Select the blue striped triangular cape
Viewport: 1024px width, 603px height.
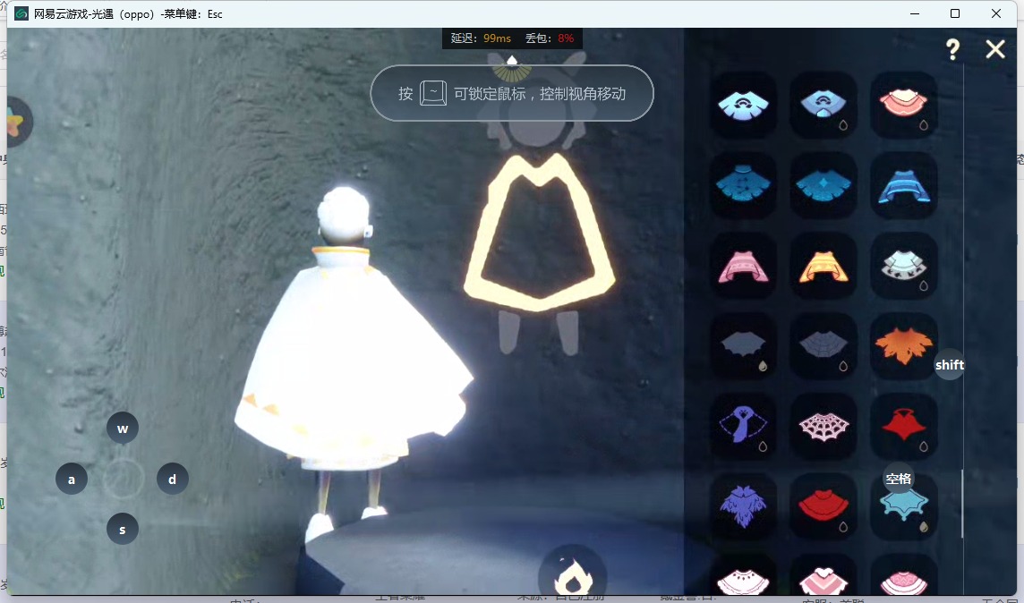(x=904, y=185)
